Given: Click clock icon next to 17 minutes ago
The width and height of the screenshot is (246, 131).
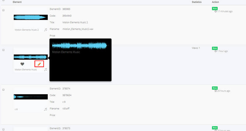Looking at the screenshot, I should point(216,11).
